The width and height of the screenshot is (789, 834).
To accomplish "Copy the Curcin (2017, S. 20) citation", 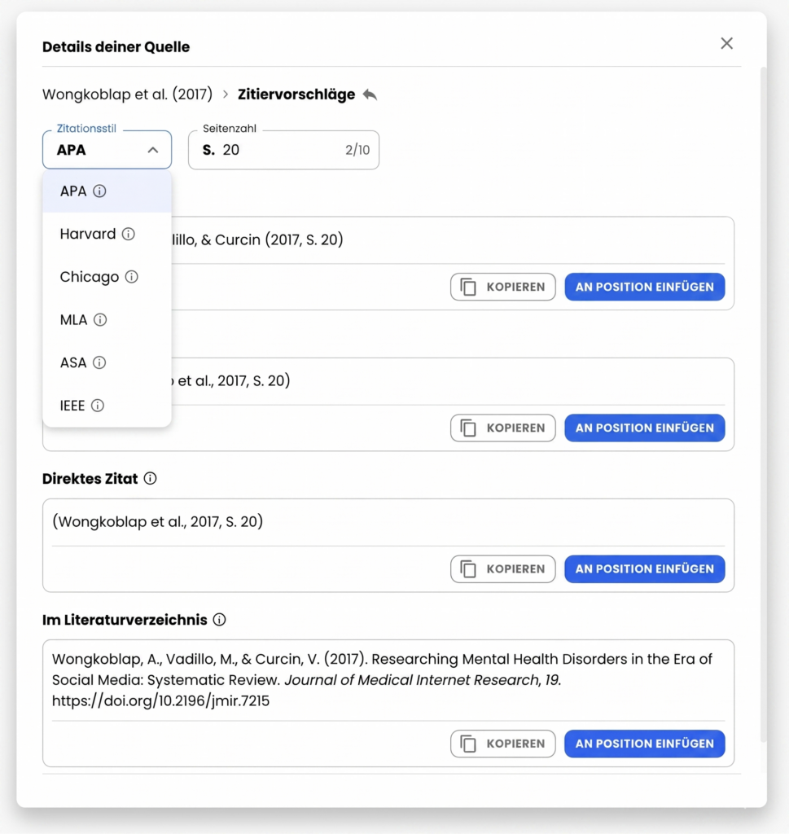I will (x=503, y=287).
